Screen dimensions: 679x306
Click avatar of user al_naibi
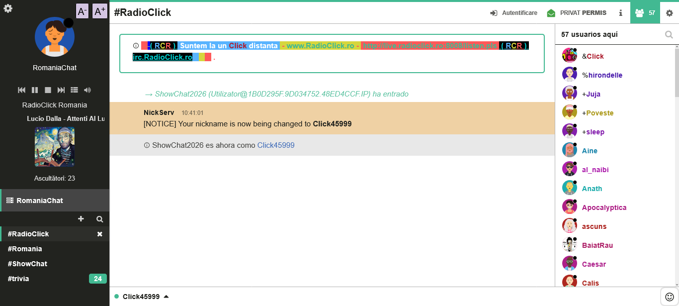coord(569,169)
